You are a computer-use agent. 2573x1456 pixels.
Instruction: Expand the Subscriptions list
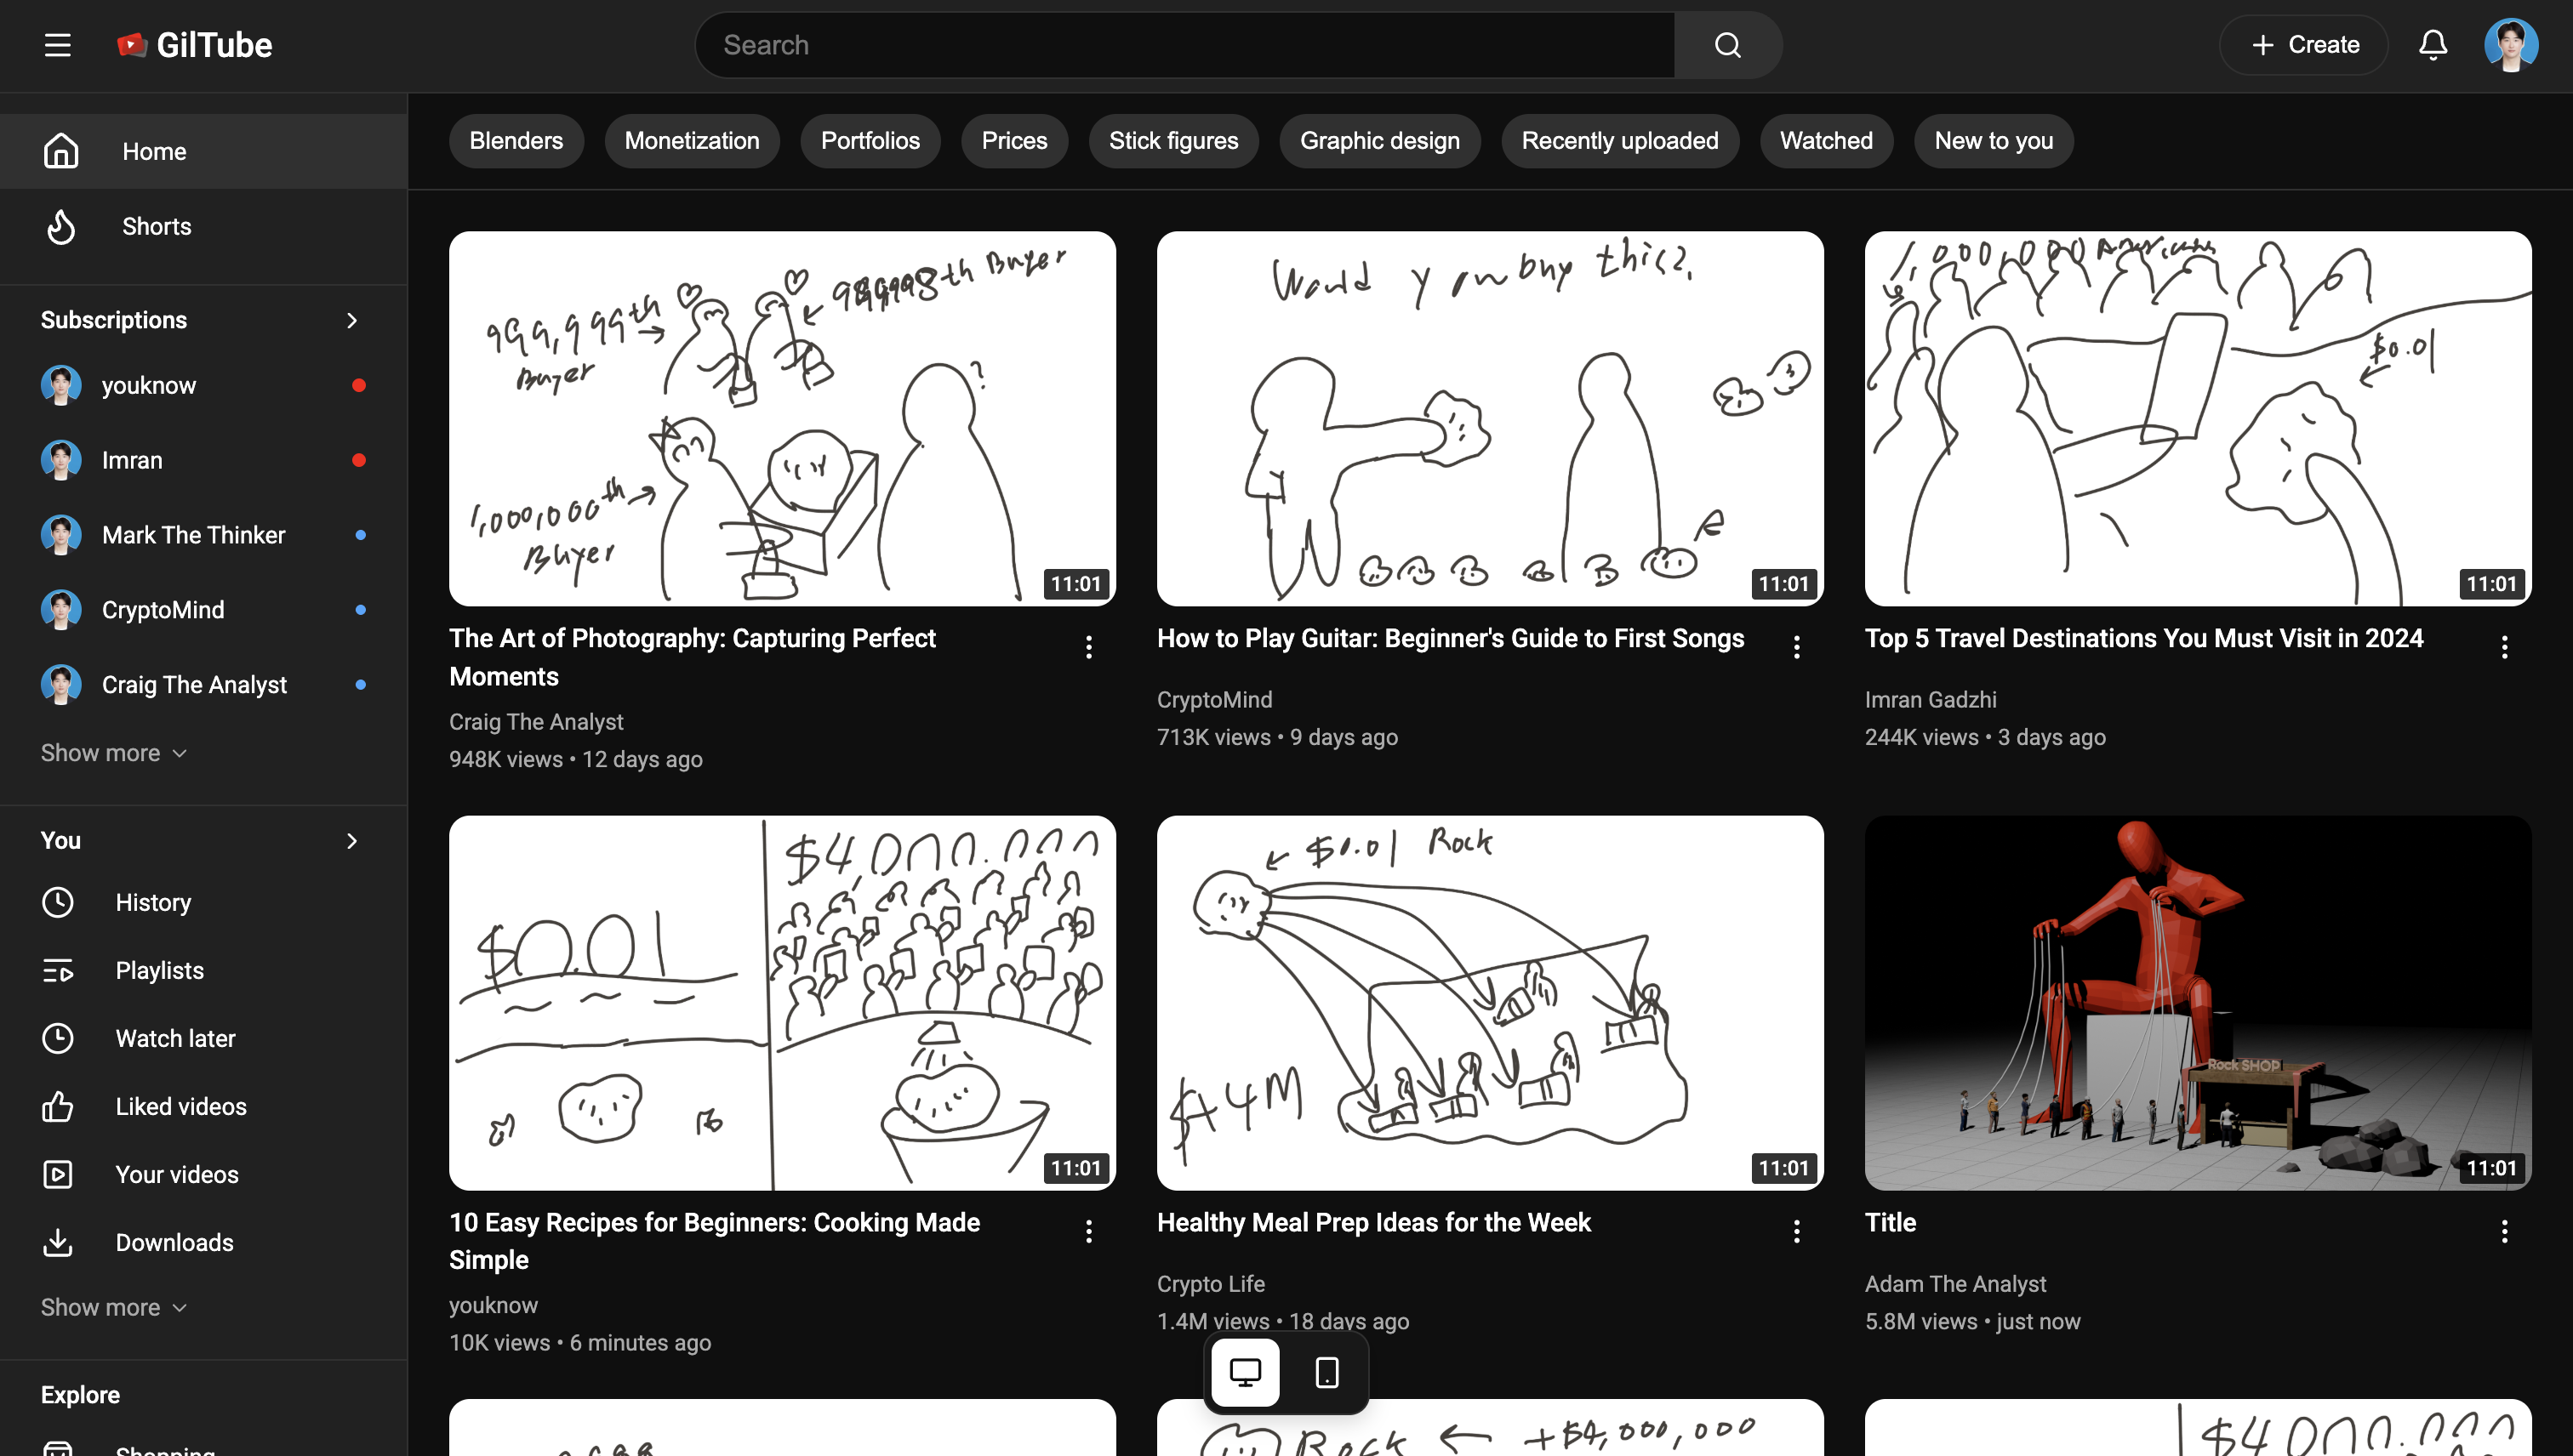351,319
